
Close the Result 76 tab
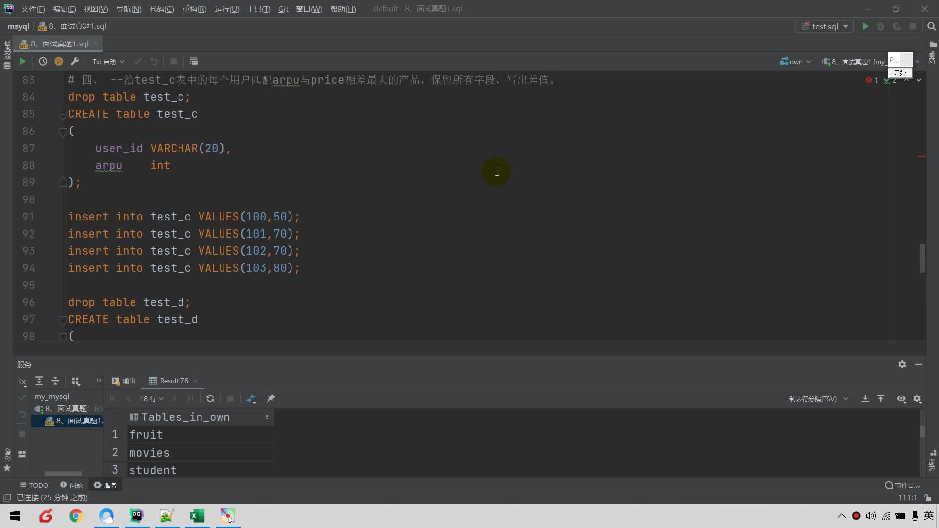click(x=195, y=381)
